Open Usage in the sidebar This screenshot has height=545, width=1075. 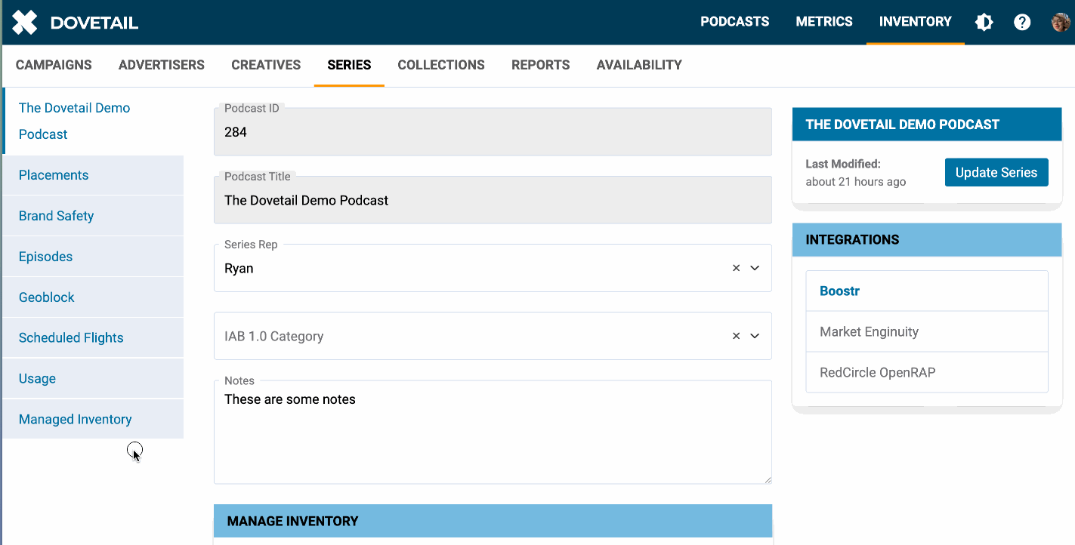[93, 379]
